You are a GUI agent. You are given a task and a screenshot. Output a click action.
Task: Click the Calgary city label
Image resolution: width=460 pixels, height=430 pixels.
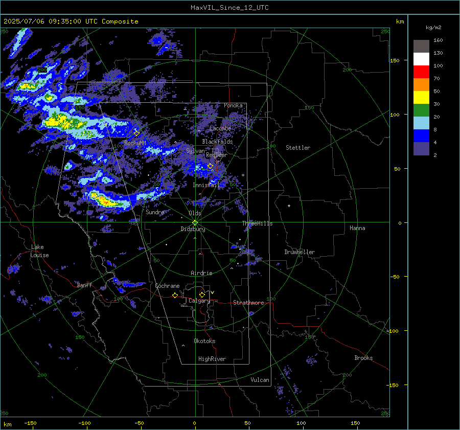click(x=199, y=301)
